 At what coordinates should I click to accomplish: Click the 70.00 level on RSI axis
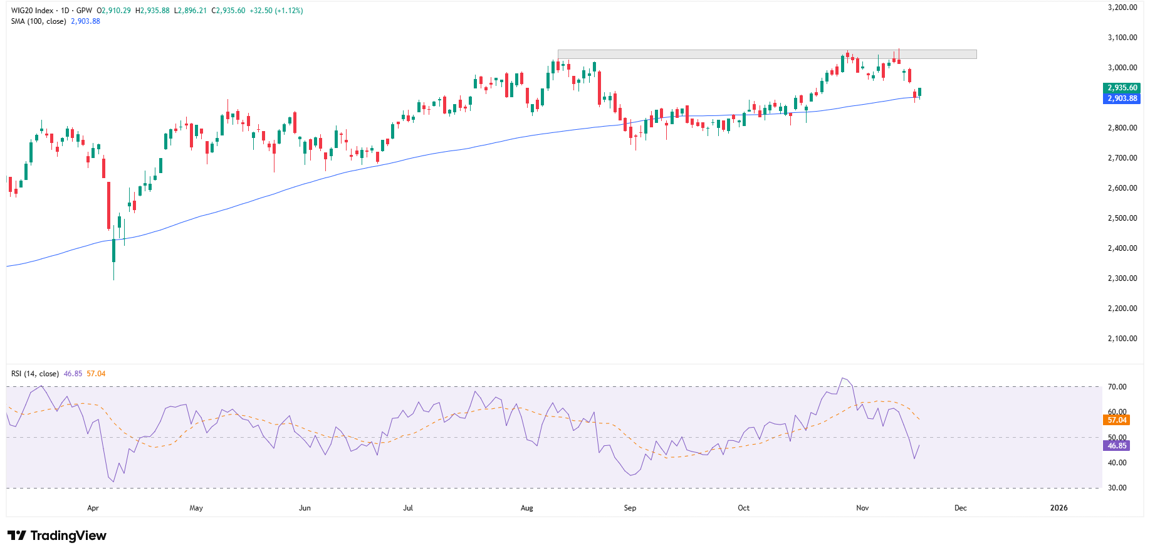point(1117,387)
